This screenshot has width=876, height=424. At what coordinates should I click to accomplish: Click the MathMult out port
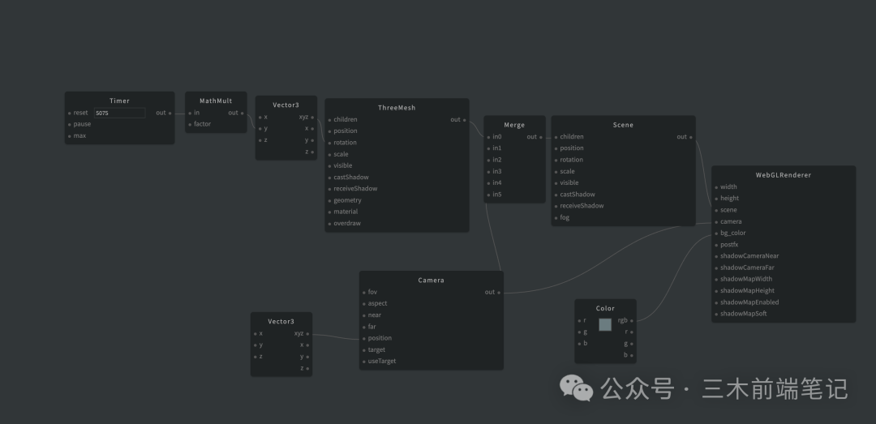(242, 113)
